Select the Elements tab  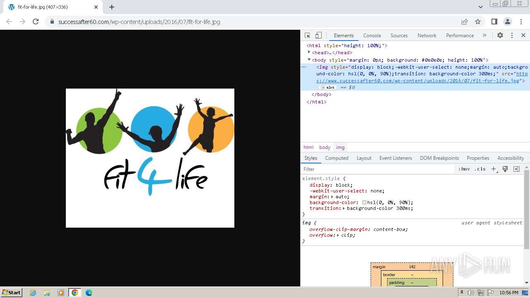(x=344, y=36)
